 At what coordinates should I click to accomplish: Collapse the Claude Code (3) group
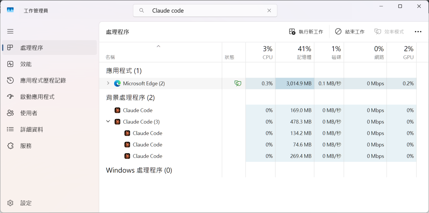point(108,122)
